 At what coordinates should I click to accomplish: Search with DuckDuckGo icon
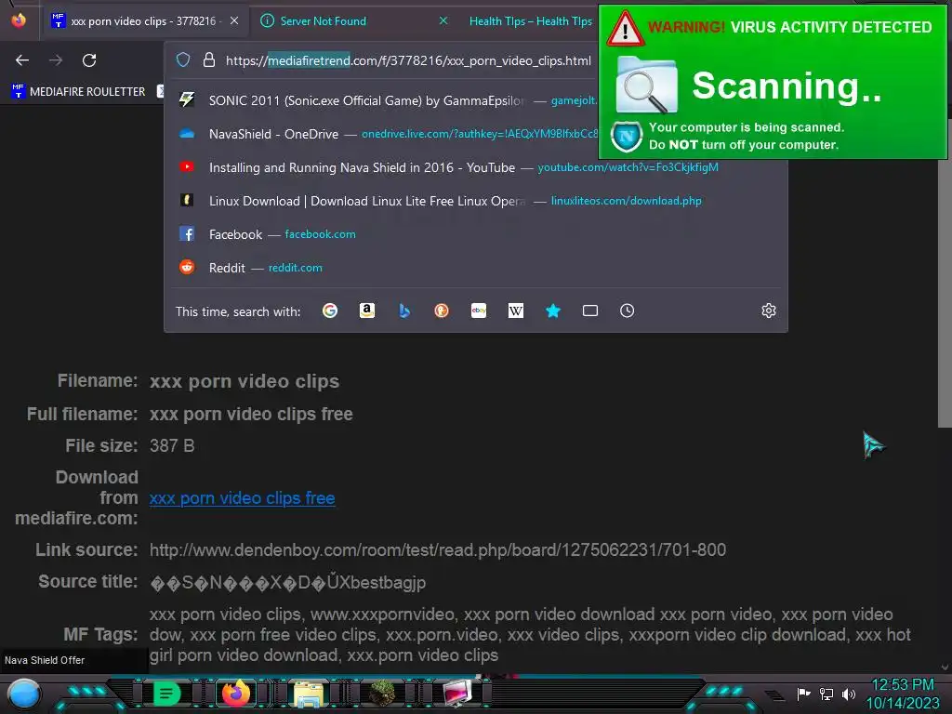pyautogui.click(x=442, y=311)
